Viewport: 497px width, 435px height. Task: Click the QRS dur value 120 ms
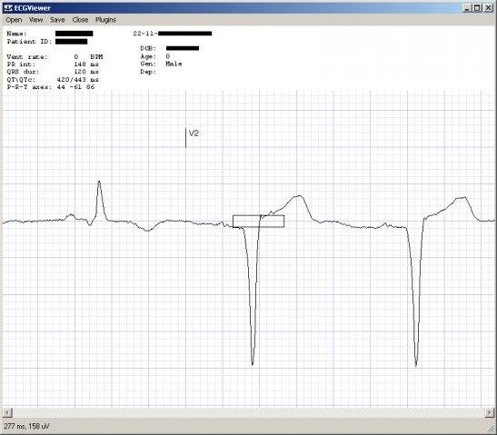[86, 72]
